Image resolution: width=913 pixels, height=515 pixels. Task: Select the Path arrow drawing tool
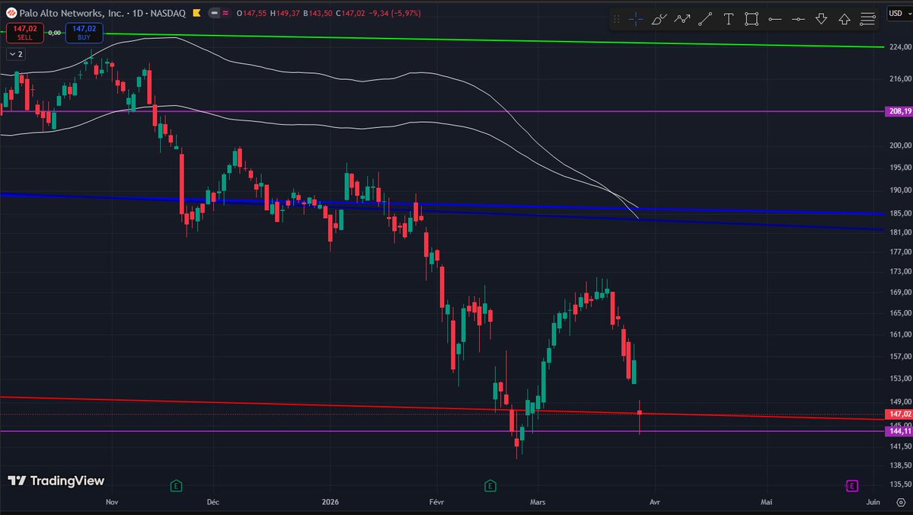click(682, 19)
